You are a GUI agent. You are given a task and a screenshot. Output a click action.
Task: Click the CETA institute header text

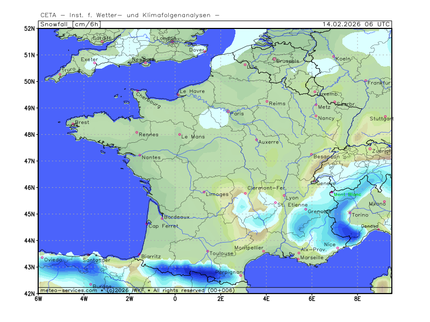pyautogui.click(x=130, y=15)
